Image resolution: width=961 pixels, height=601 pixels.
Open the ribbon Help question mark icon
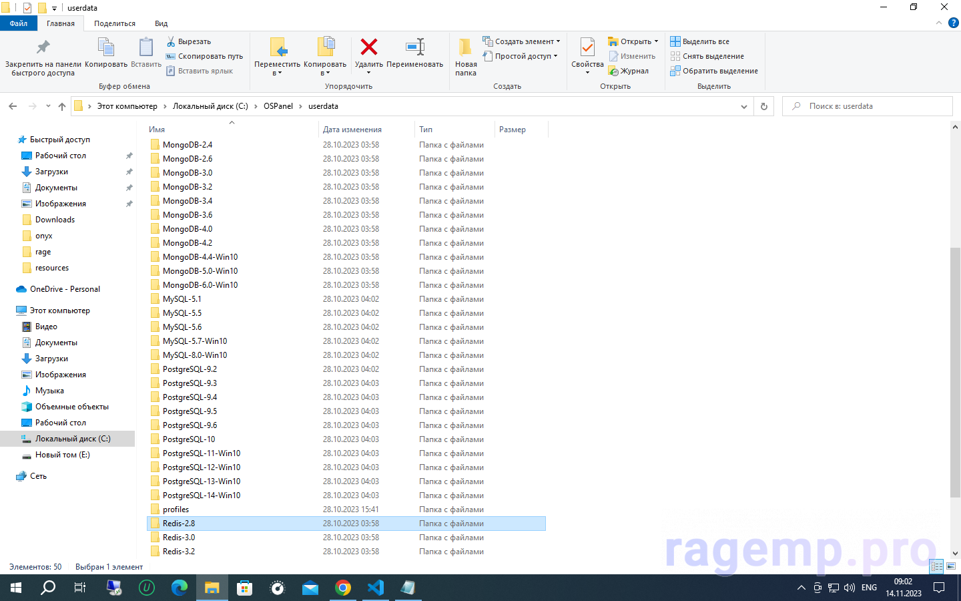coord(954,23)
